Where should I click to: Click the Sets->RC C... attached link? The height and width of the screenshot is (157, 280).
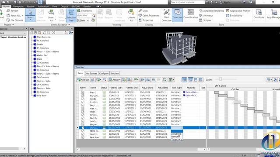click(191, 96)
